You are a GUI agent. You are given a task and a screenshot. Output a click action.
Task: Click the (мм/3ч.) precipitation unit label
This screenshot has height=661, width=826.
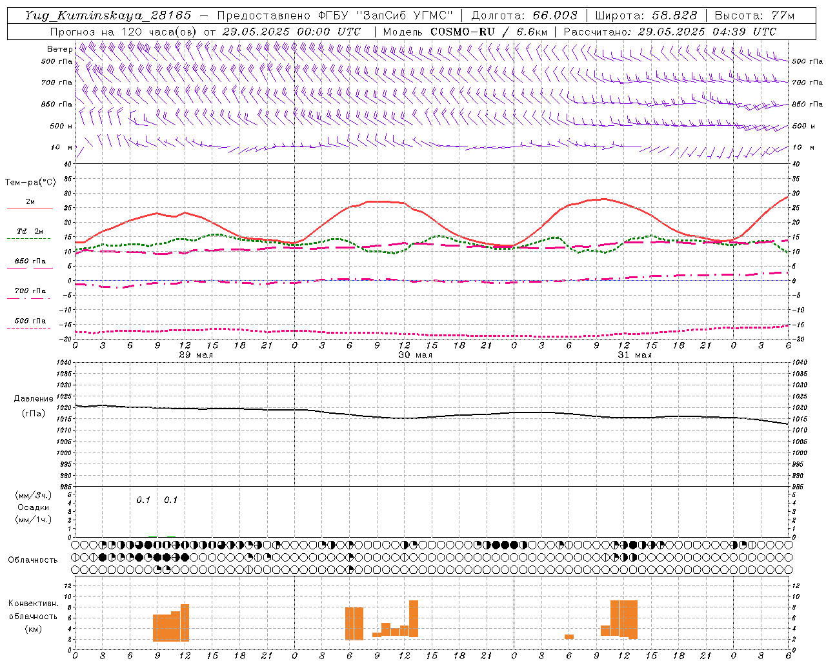(33, 495)
